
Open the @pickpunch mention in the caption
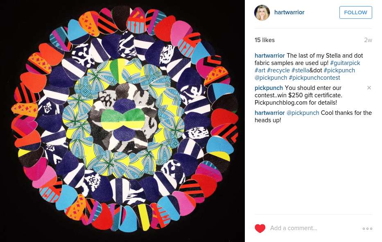tap(271, 78)
